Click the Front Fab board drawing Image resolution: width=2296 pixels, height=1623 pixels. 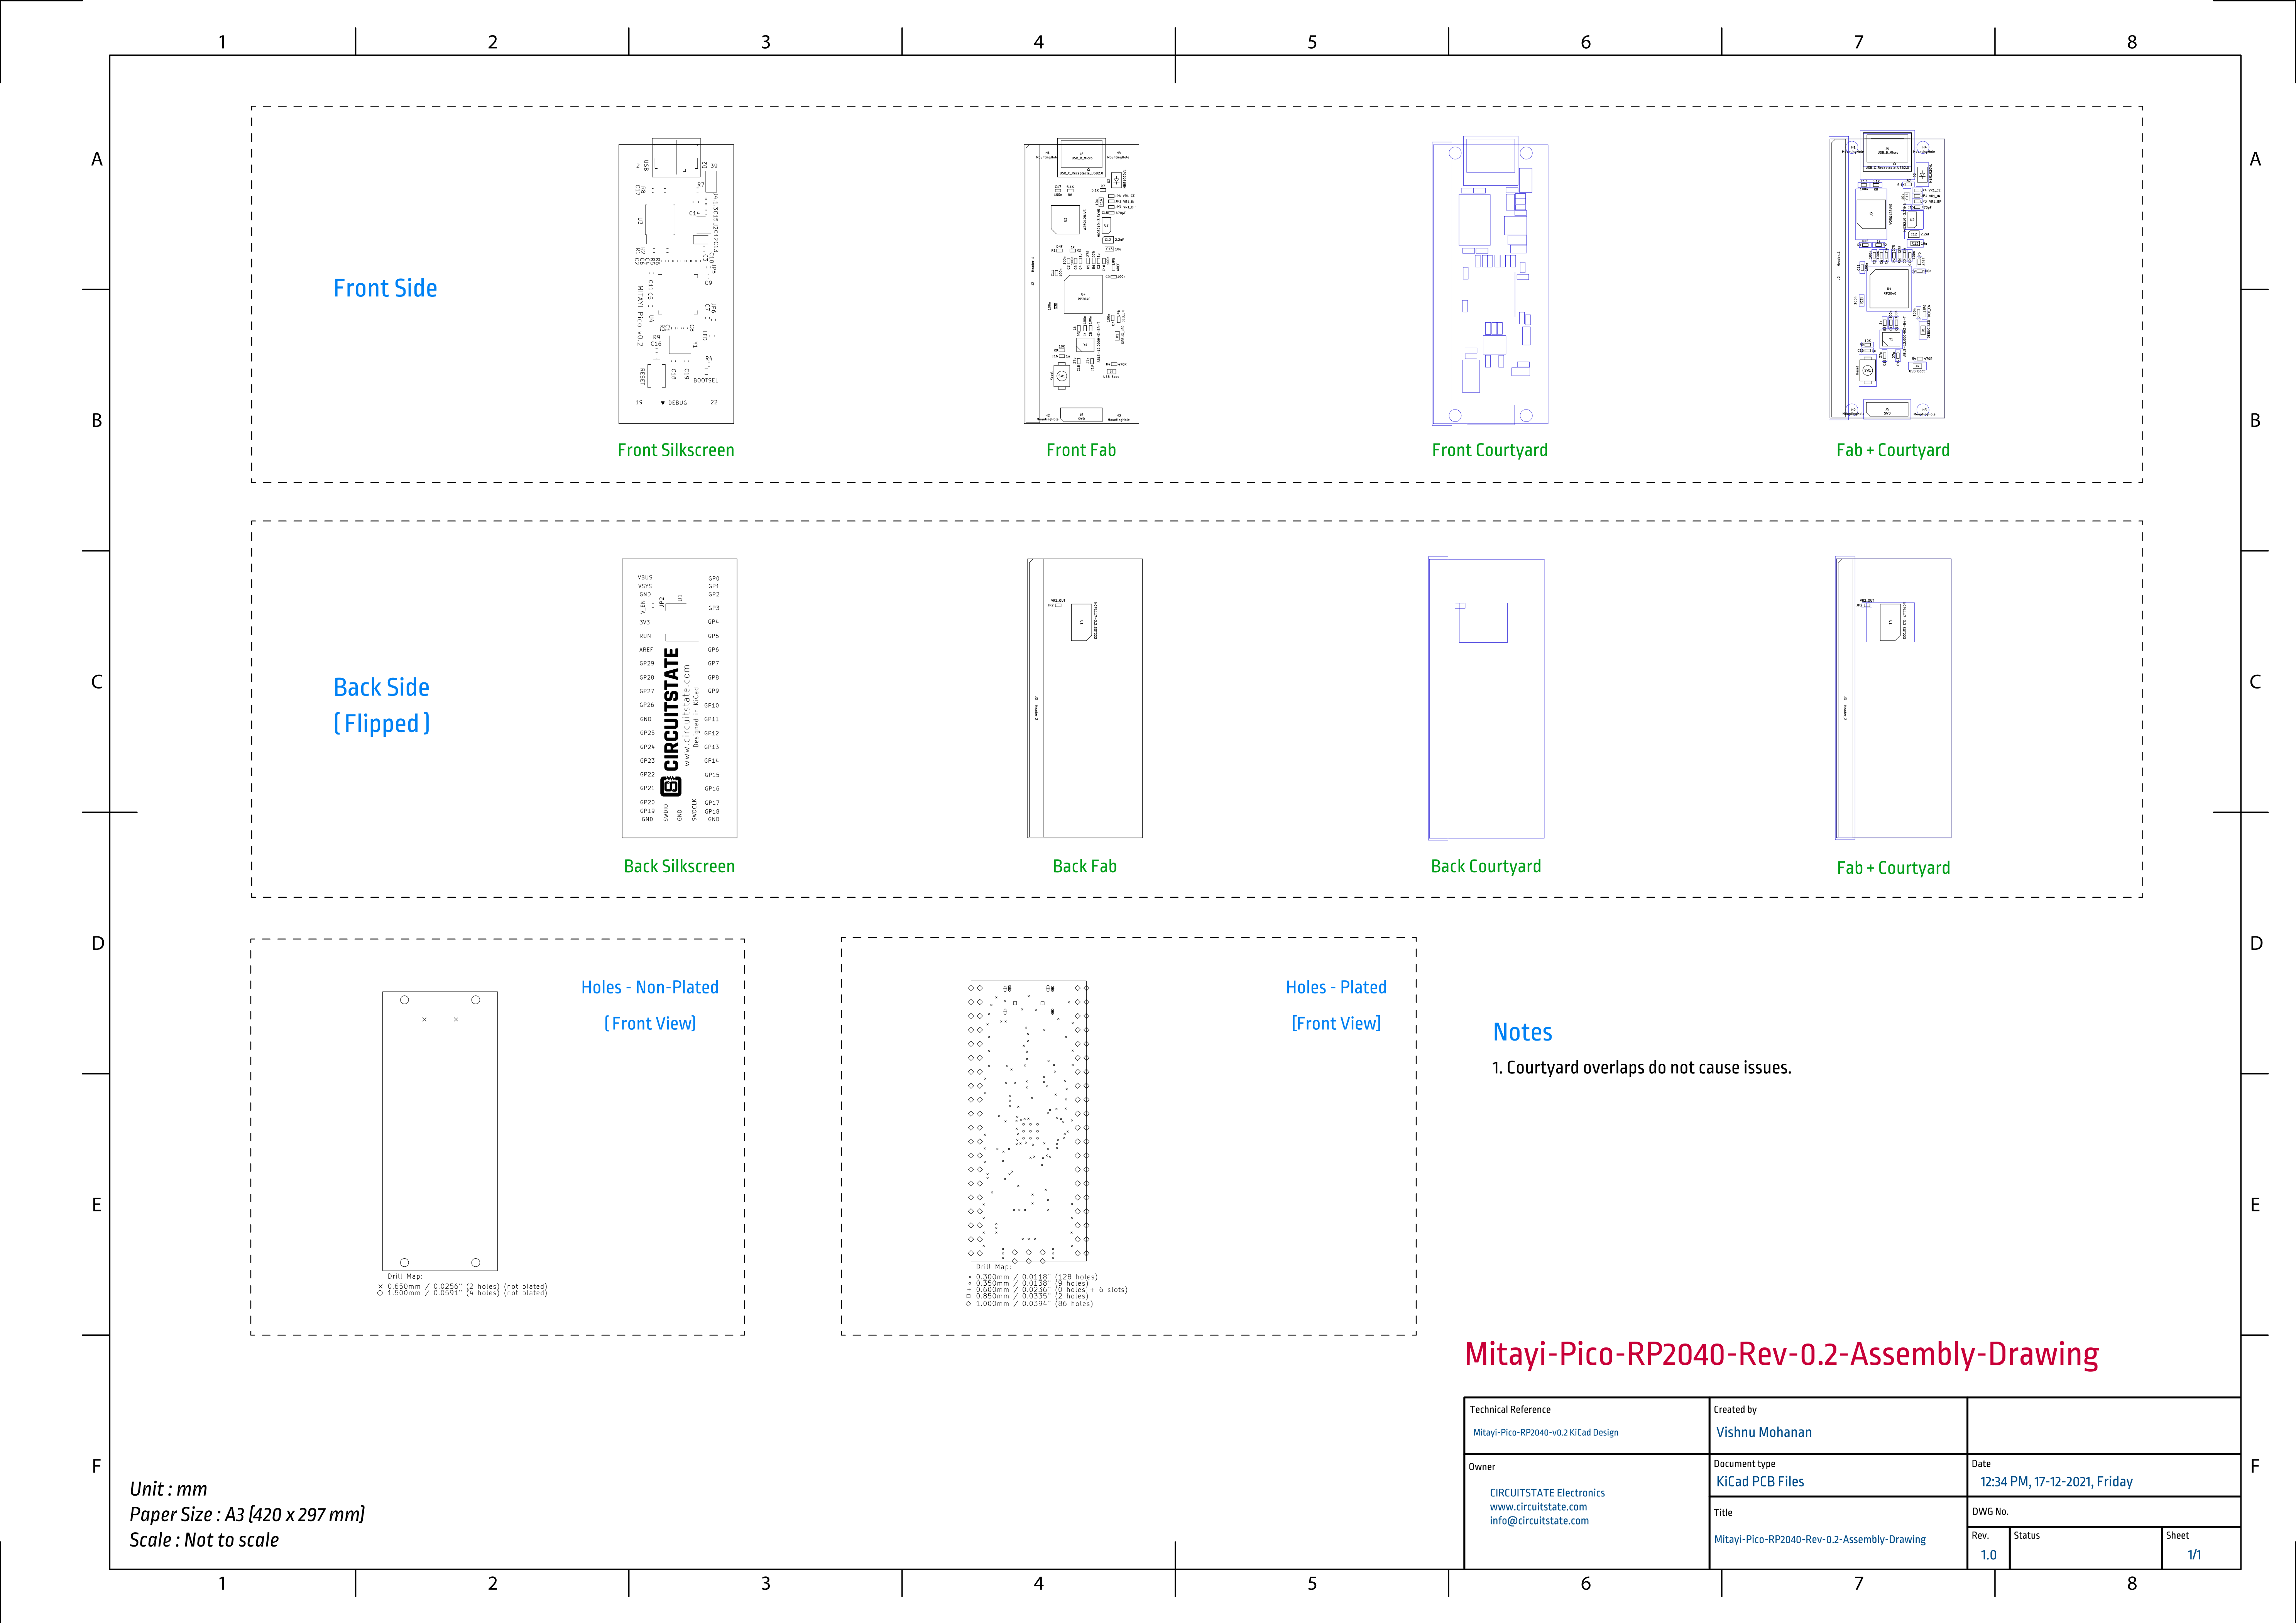1081,281
